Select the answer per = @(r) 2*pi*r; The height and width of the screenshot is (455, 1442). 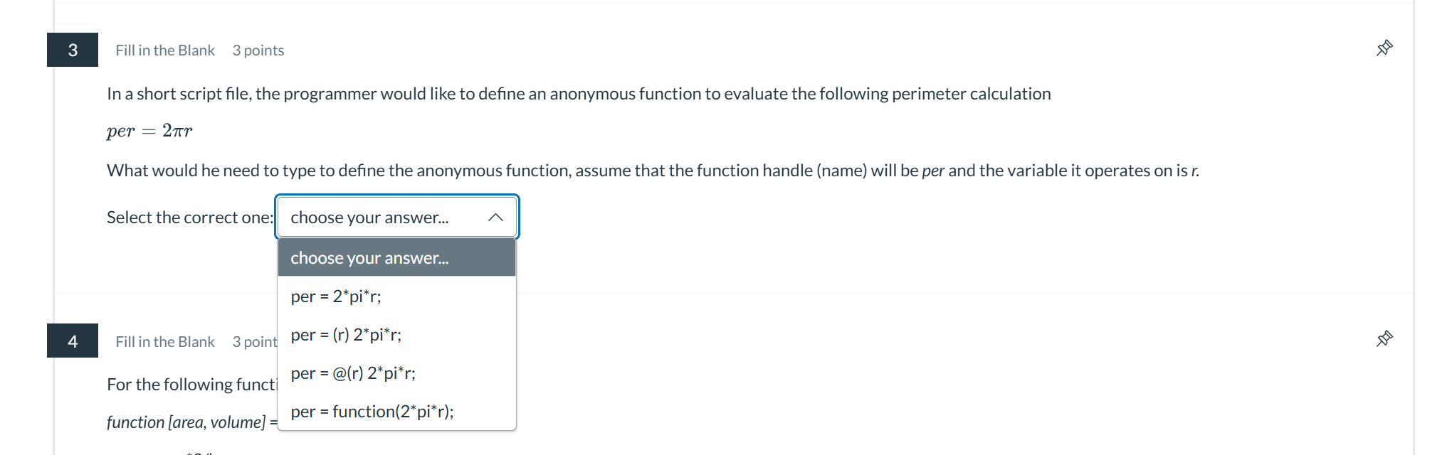[352, 373]
